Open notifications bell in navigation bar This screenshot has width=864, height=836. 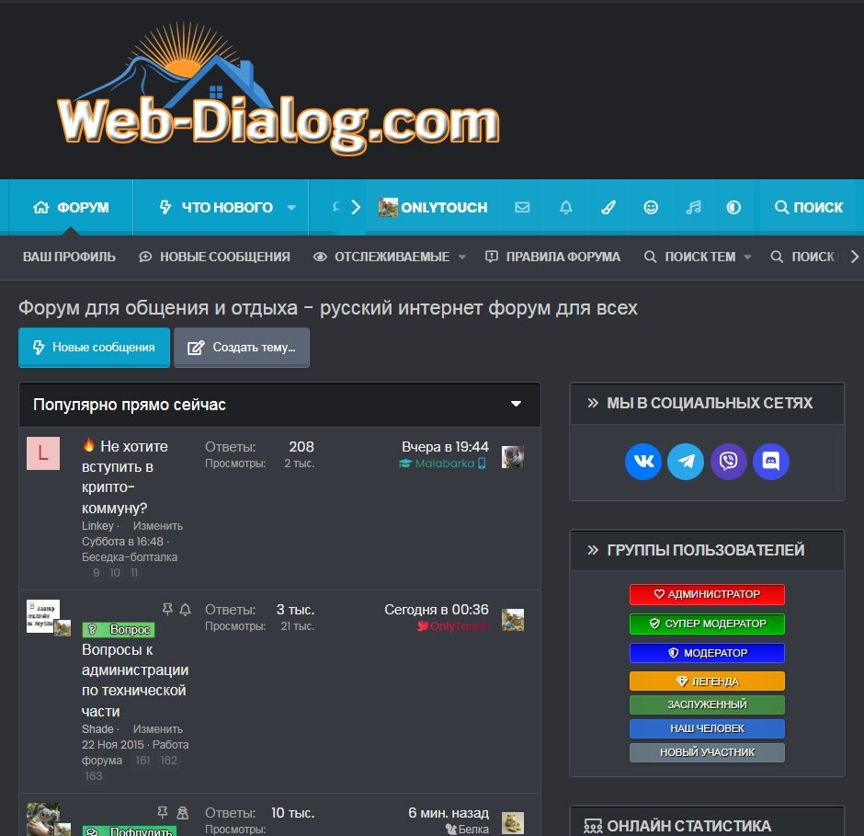[566, 207]
